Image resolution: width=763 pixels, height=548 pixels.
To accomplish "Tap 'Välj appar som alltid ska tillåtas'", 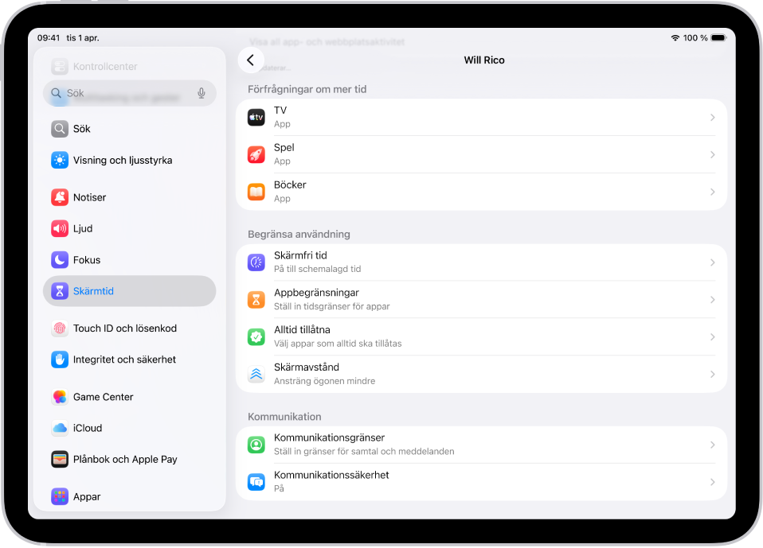I will [x=338, y=344].
